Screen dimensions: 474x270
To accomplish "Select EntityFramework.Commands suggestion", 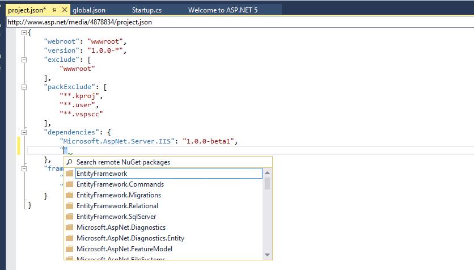I will (x=120, y=184).
